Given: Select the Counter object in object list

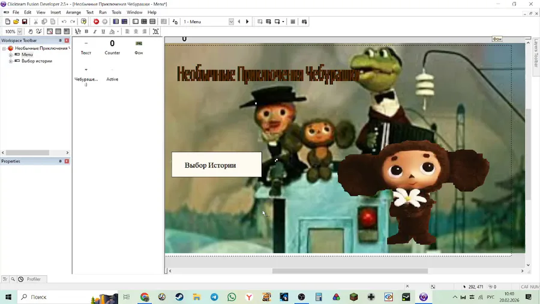Looking at the screenshot, I should tap(112, 47).
